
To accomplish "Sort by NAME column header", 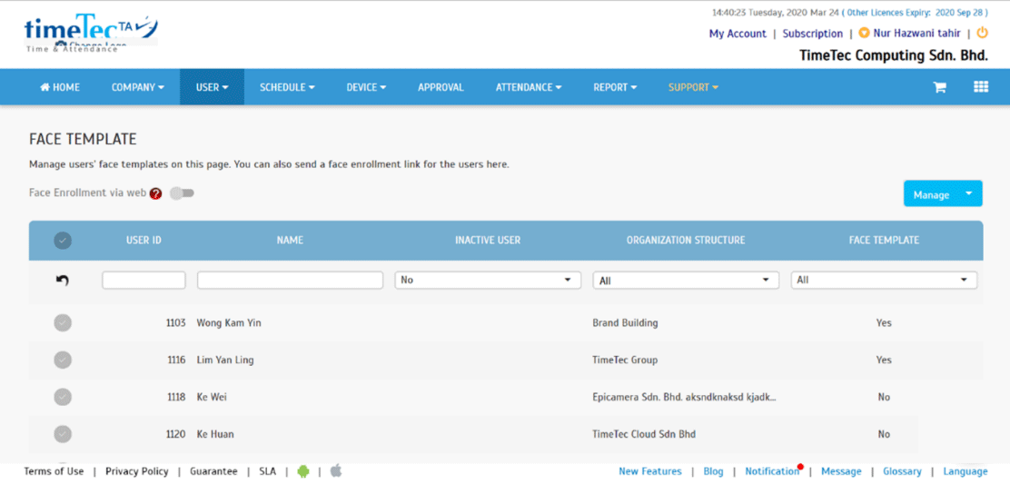I will pos(290,240).
